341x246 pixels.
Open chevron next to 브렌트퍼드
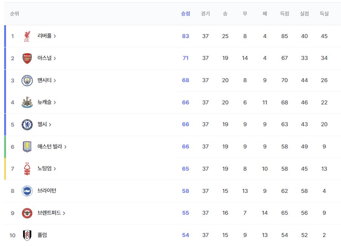pyautogui.click(x=64, y=213)
